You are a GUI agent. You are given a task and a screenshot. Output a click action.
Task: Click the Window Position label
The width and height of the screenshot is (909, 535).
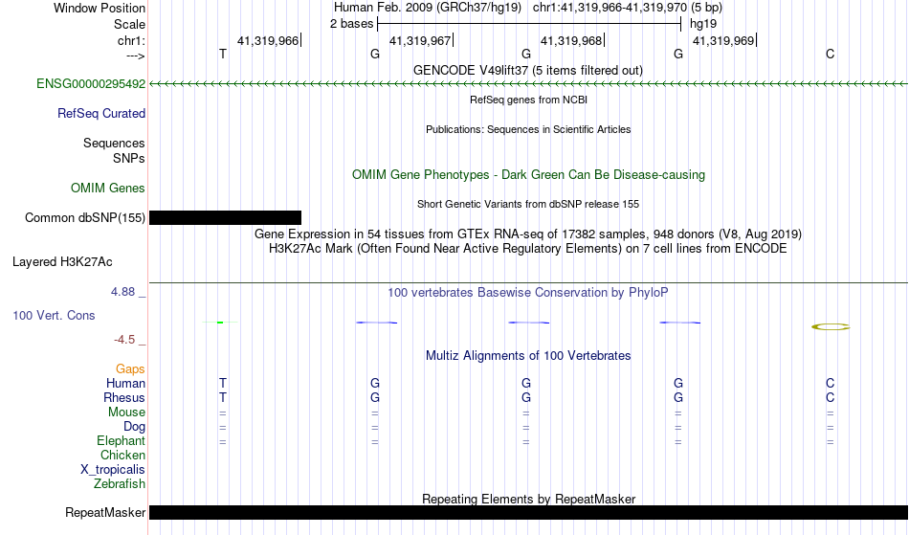pos(100,8)
